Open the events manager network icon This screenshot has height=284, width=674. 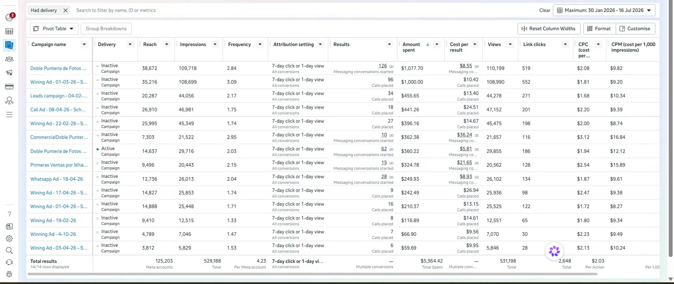pyautogui.click(x=9, y=101)
